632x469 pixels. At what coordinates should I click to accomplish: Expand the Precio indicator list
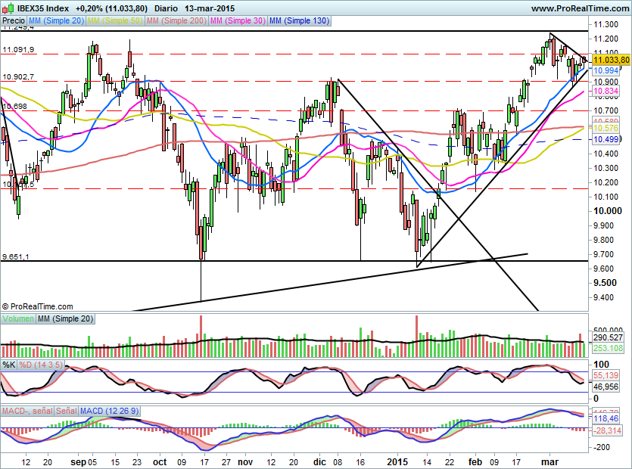(x=11, y=21)
